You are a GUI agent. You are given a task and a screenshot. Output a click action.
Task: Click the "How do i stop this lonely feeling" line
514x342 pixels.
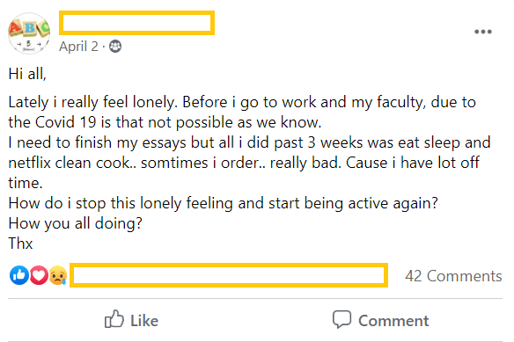[x=223, y=203]
